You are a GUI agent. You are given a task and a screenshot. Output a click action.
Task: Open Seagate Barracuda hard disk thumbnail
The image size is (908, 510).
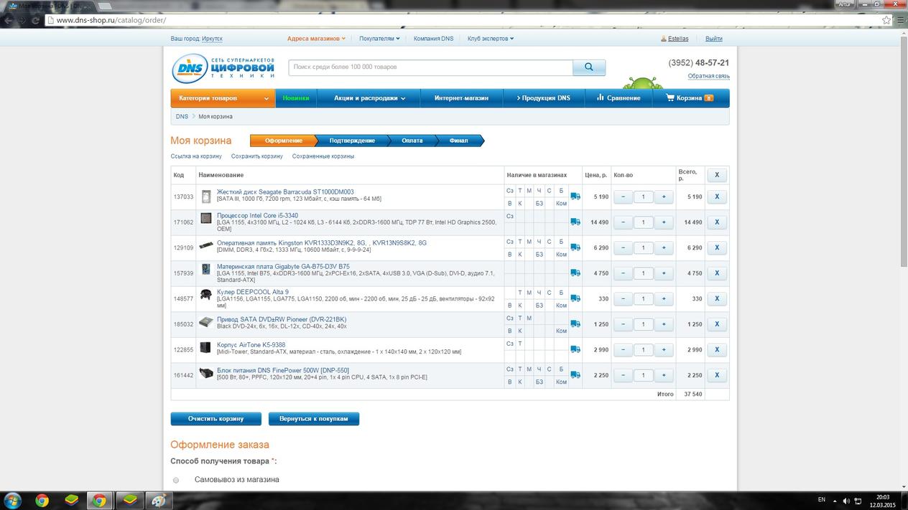206,197
